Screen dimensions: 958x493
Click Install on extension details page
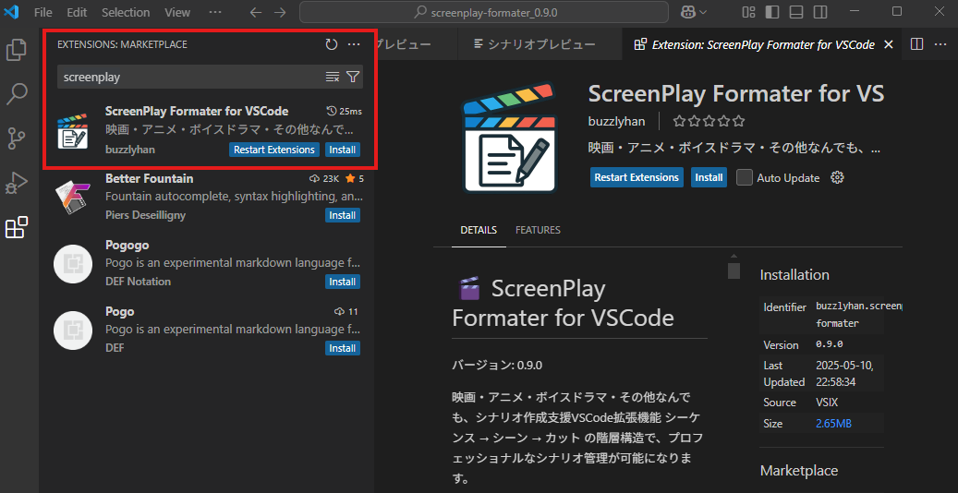(x=709, y=177)
